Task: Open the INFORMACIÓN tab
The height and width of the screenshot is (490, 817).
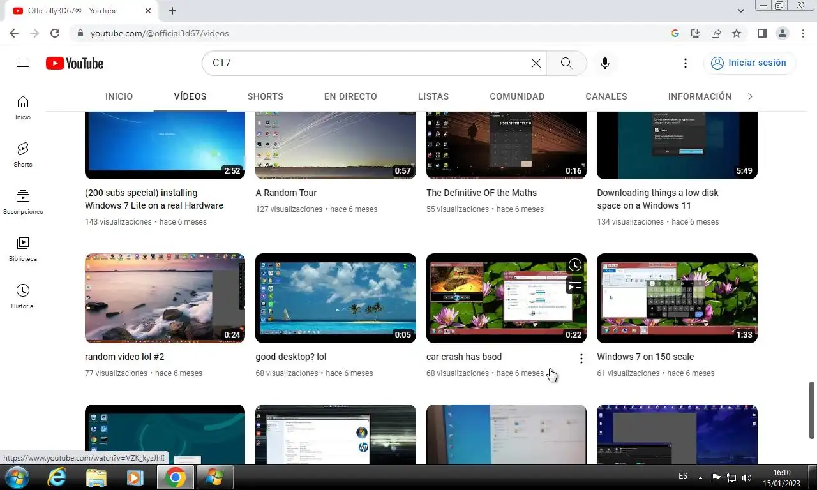Action: coord(700,96)
